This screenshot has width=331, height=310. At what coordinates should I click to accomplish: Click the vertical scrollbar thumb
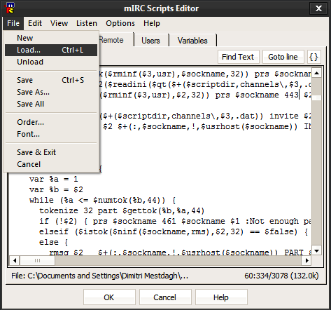click(x=316, y=97)
